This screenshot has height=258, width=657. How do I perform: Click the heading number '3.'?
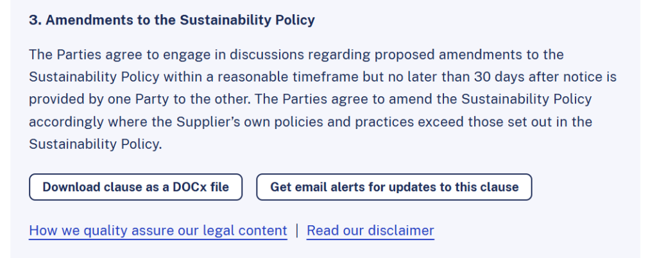pyautogui.click(x=35, y=20)
